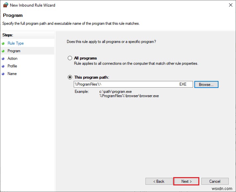Open the Program step label in sidebar
Viewport: 236px width, 192px height.
point(14,51)
